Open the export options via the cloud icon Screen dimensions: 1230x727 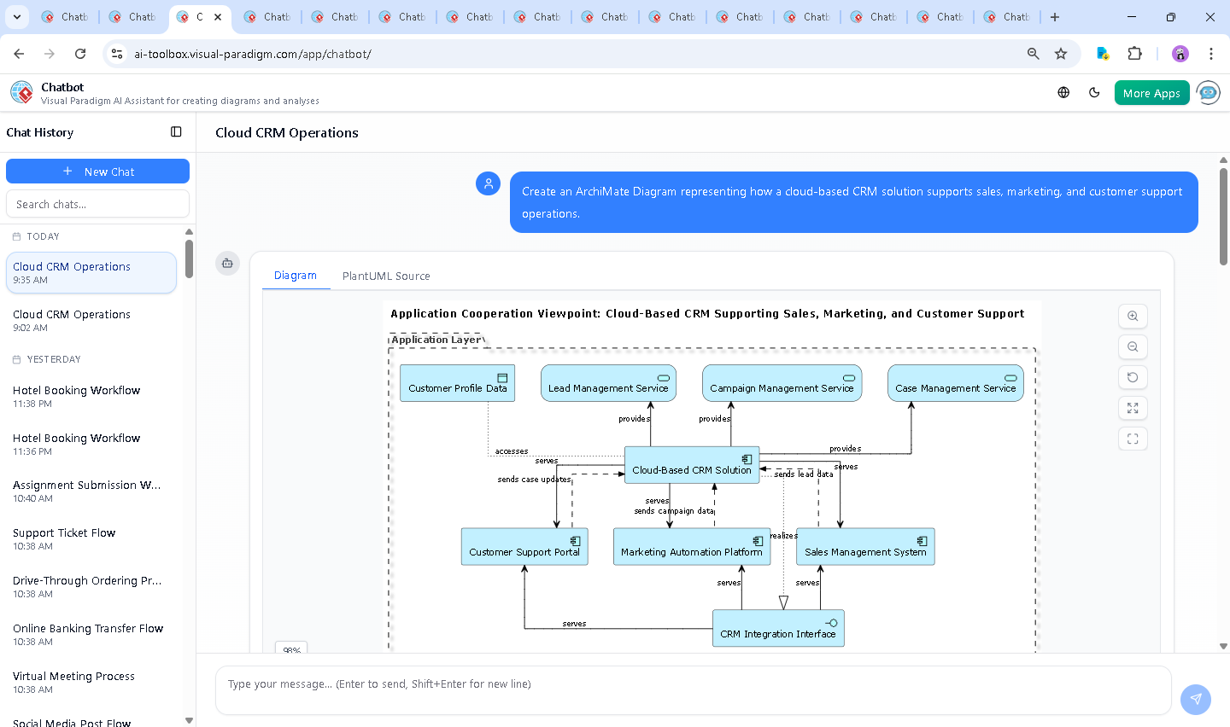pyautogui.click(x=227, y=264)
